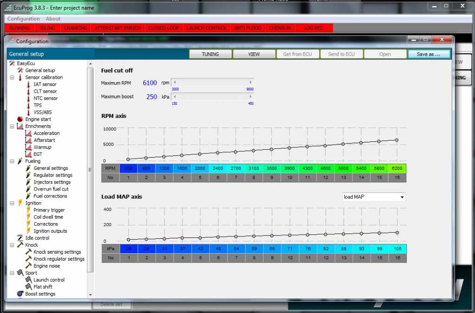Click the injector icon beside Overrun fuel cut

pos(28,189)
